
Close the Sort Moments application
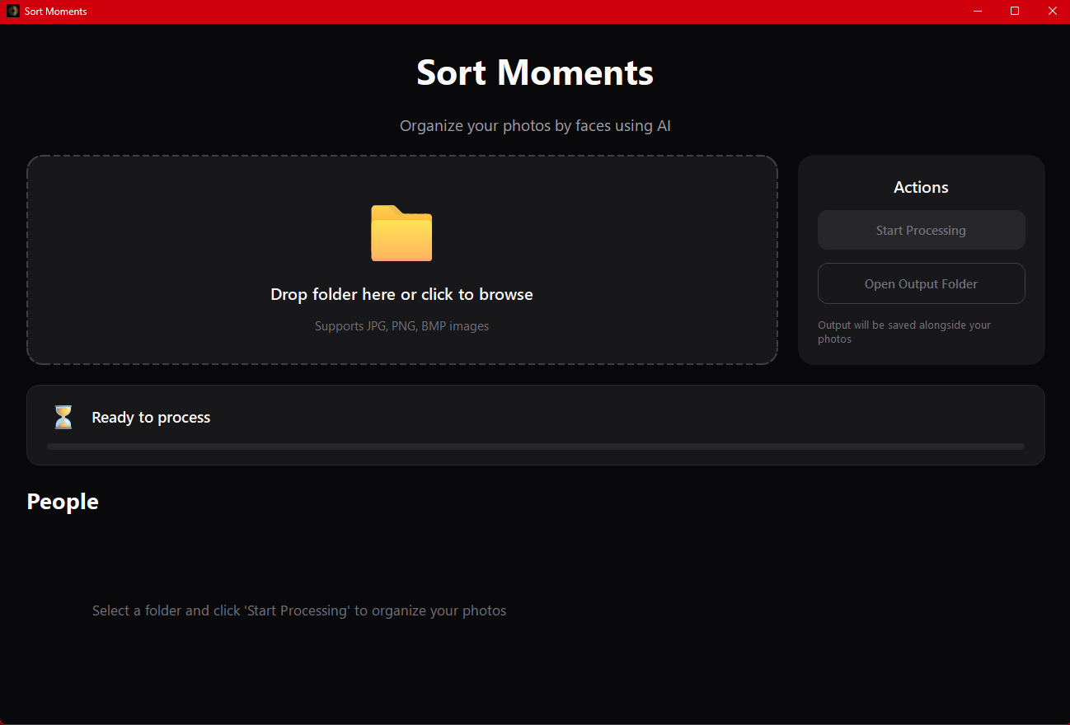tap(1053, 11)
